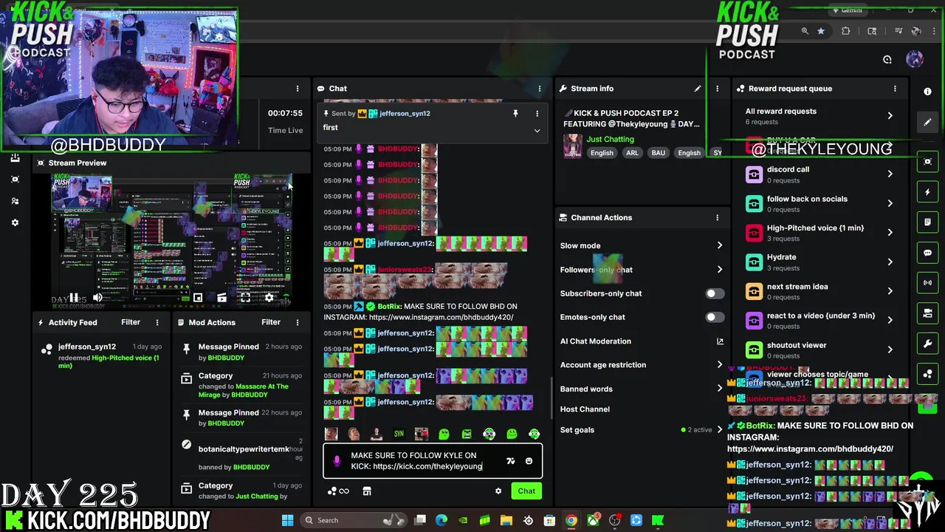This screenshot has height=532, width=945.
Task: Click channel points infinity icon
Action: click(338, 491)
